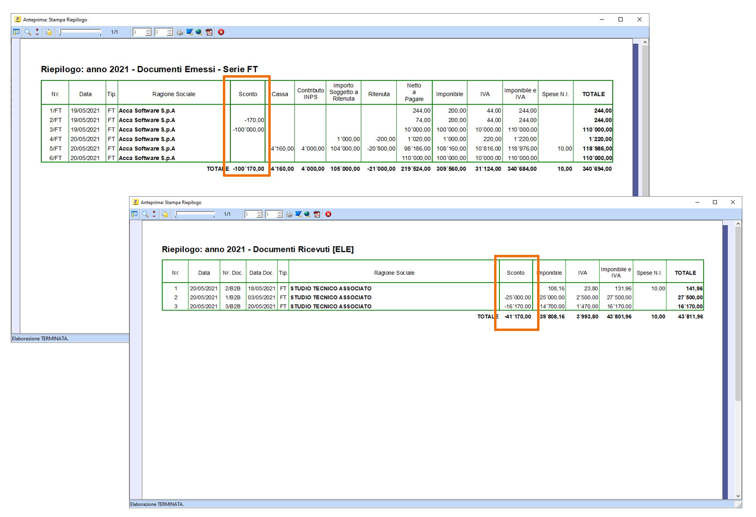This screenshot has height=517, width=756.
Task: Click the globe export icon in Documenti Emessi window
Action: coord(199,32)
